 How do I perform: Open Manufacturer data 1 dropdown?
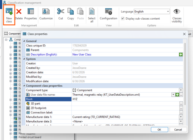(181, 117)
